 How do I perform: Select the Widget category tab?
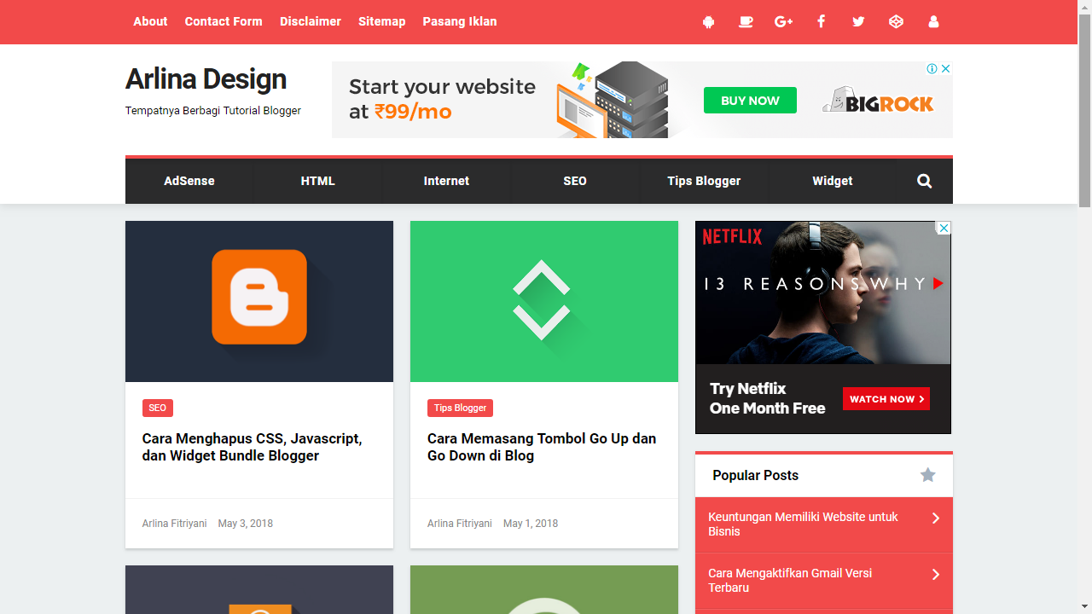coord(833,181)
